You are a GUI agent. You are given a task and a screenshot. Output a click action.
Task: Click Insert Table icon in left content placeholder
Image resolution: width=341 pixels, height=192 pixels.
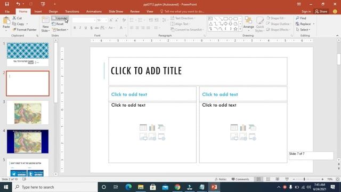(143, 127)
